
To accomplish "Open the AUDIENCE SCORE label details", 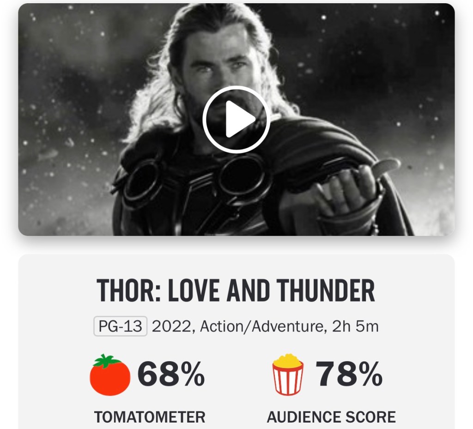I will (x=331, y=417).
